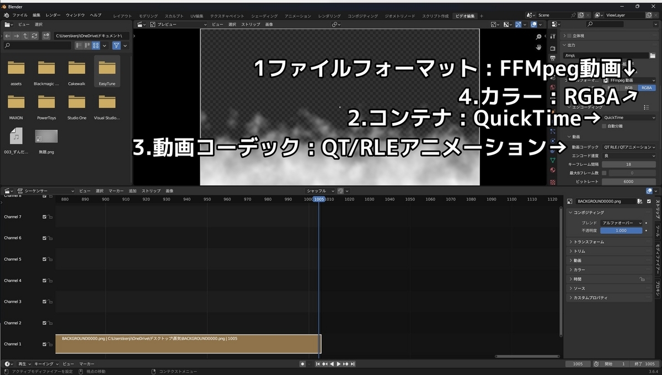Open the funnel filter icon in file browser
The height and width of the screenshot is (375, 662).
(x=116, y=45)
